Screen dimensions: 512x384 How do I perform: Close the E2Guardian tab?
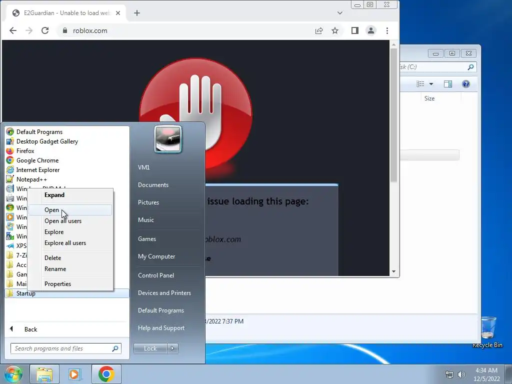pyautogui.click(x=118, y=13)
